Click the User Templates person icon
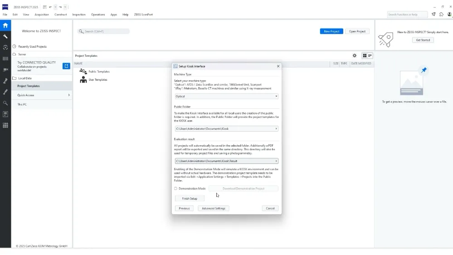Image resolution: width=453 pixels, height=255 pixels. coord(83,79)
